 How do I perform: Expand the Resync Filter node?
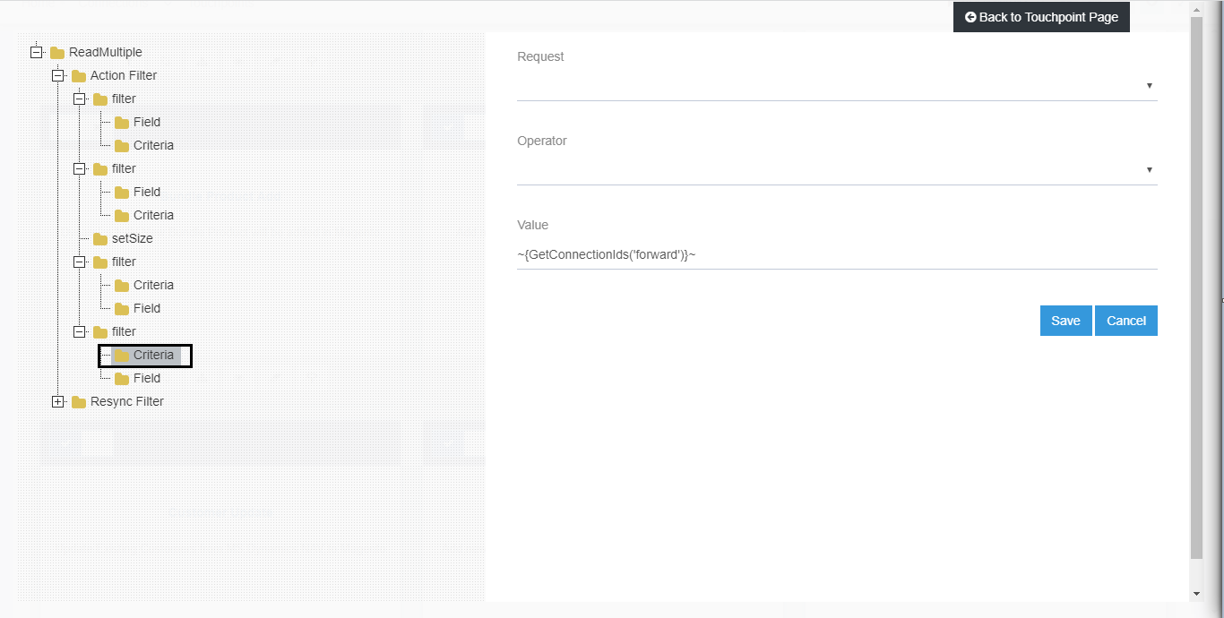(x=58, y=401)
